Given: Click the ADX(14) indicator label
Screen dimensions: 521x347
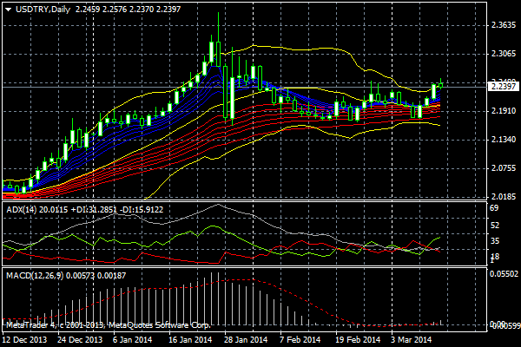Looking at the screenshot, I should pyautogui.click(x=23, y=209).
